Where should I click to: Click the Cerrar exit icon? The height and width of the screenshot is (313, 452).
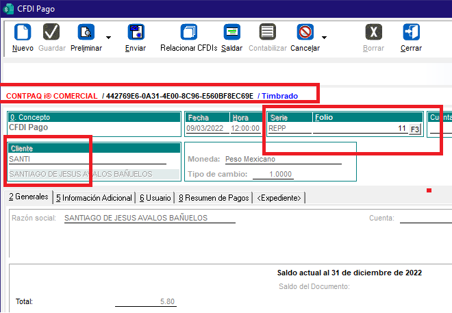click(411, 33)
